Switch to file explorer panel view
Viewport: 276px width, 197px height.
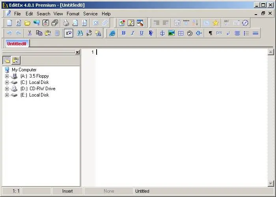7,60
